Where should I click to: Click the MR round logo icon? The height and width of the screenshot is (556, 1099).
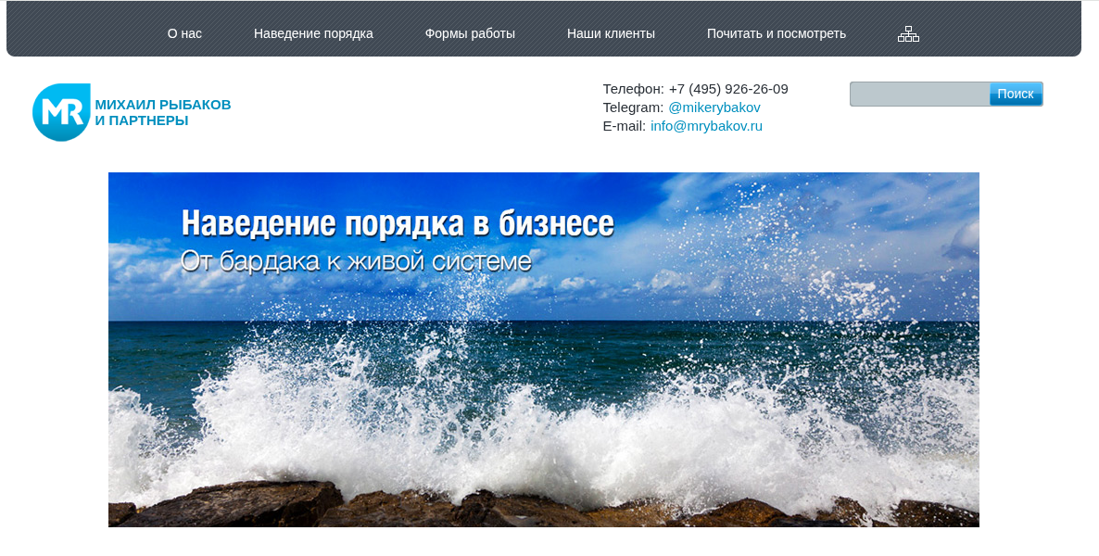(x=61, y=112)
